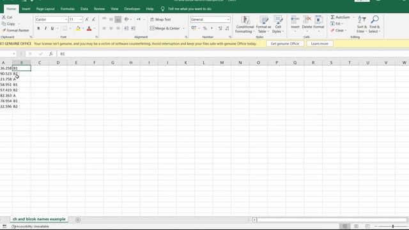Open the text orientation tool
This screenshot has height=230, width=409.
(x=127, y=19)
